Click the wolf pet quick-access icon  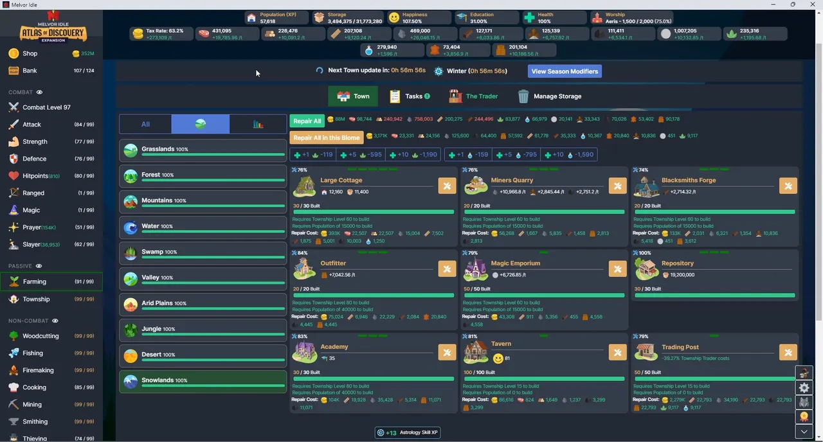(x=804, y=402)
